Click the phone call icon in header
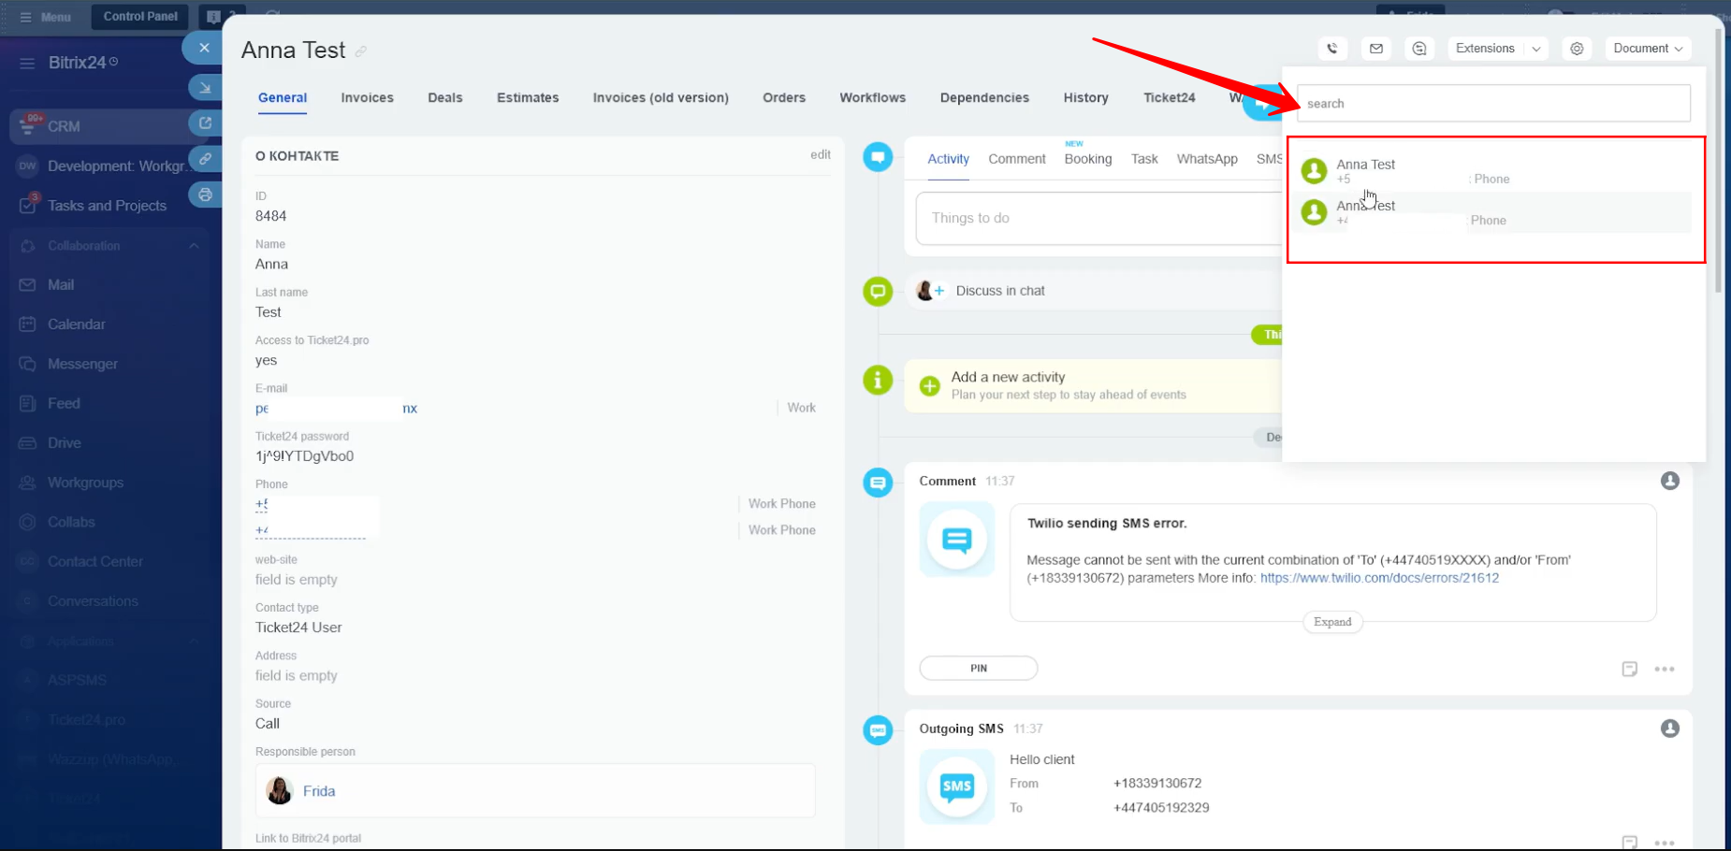This screenshot has width=1731, height=851. tap(1332, 49)
